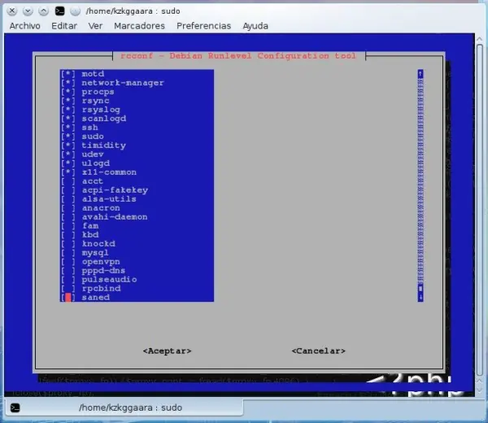Screen dimensions: 488x423
Task: Click the rcconf list scrollbar track
Action: coord(420,181)
